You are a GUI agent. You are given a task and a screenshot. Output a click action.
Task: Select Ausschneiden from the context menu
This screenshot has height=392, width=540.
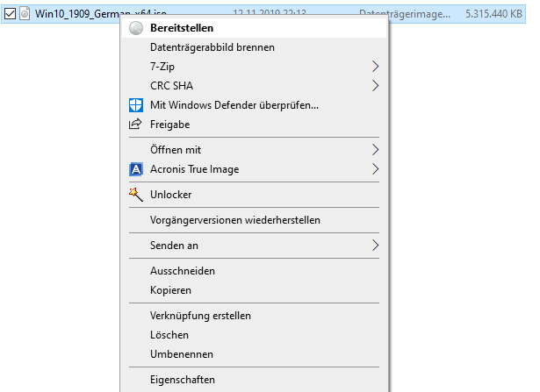pyautogui.click(x=182, y=271)
